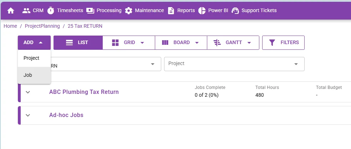The width and height of the screenshot is (351, 149).
Task: Open the Project combo box
Action: click(234, 64)
